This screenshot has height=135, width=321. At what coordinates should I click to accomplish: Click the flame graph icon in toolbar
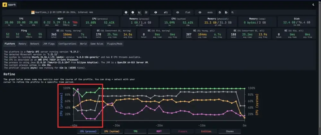(220, 12)
